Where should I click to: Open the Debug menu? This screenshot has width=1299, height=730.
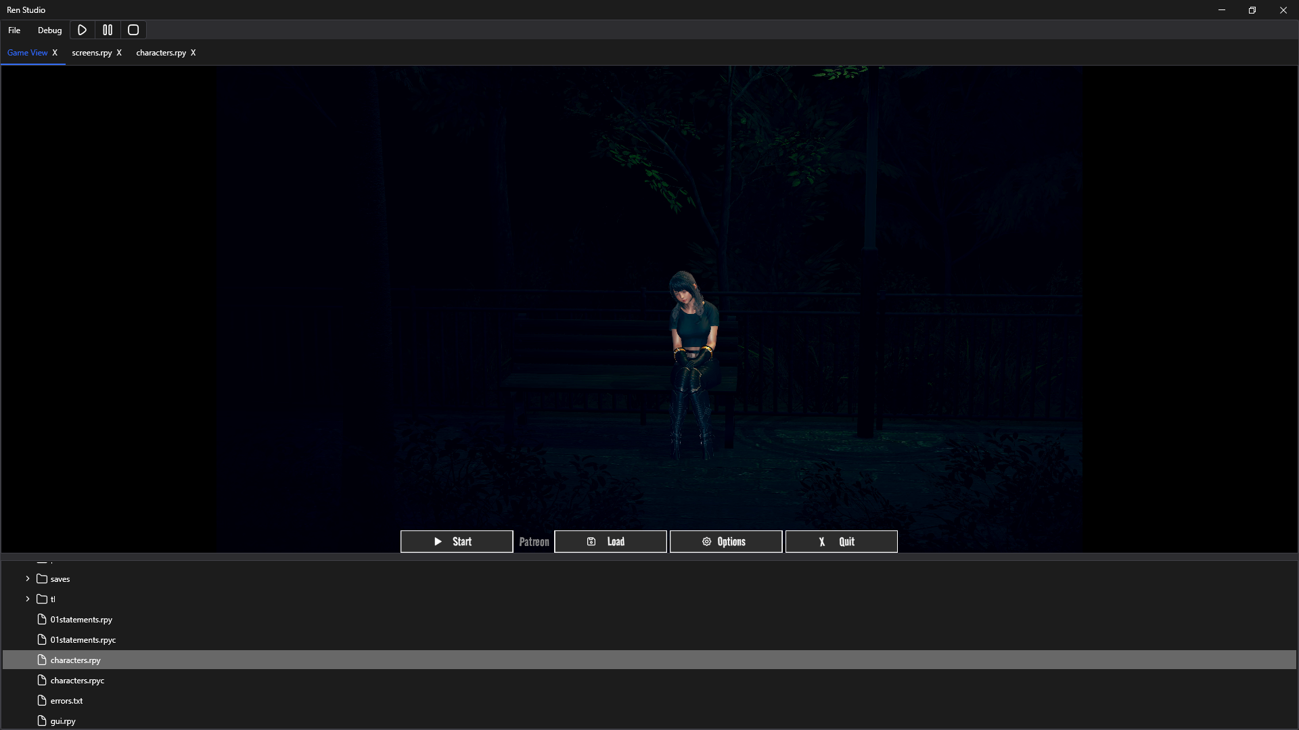49,30
